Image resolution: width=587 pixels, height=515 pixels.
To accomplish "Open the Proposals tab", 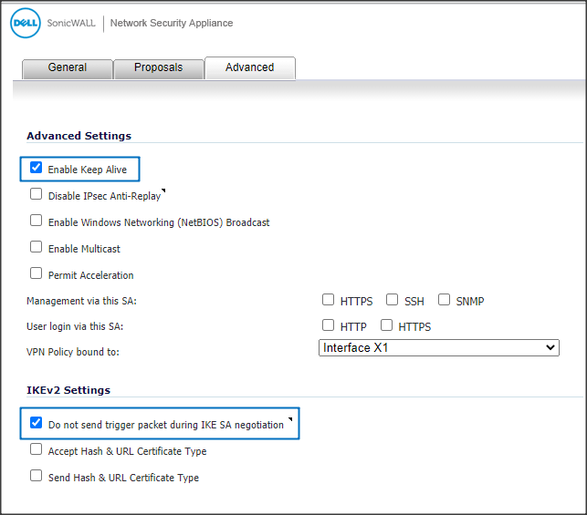I will 158,67.
